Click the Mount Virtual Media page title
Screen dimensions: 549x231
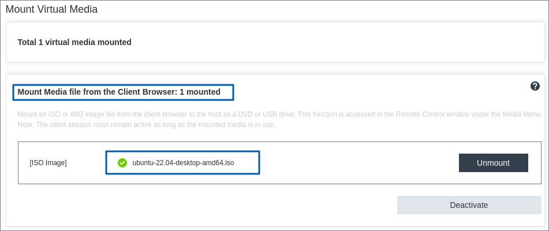[51, 9]
